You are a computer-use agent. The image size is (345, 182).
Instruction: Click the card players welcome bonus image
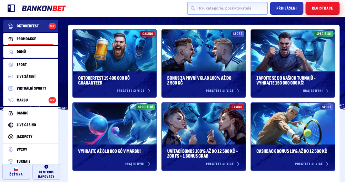click(x=204, y=124)
